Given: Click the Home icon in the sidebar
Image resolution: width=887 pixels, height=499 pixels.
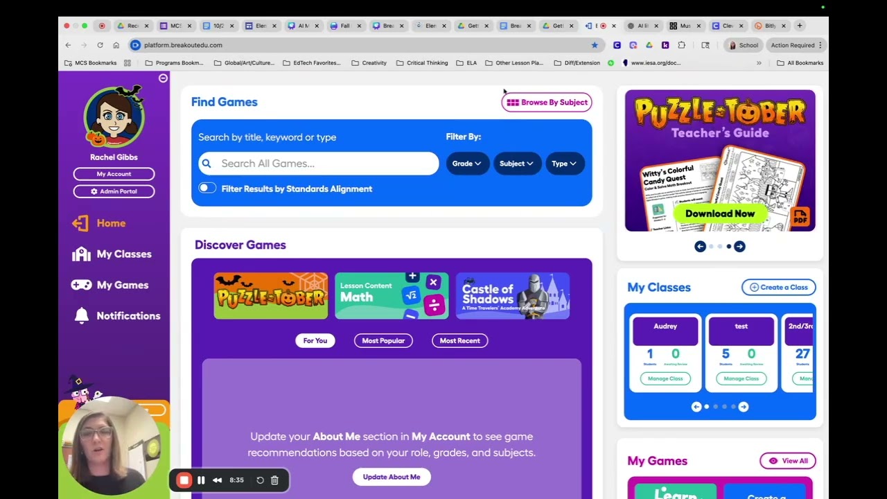Looking at the screenshot, I should pyautogui.click(x=80, y=223).
